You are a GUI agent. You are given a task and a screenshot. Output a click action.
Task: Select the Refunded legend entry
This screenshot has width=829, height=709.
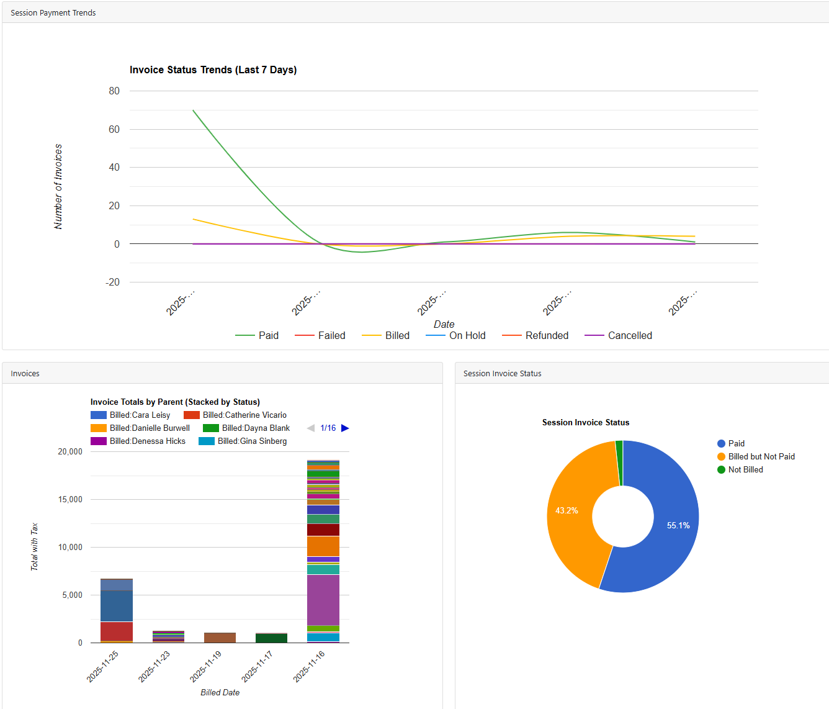(535, 335)
